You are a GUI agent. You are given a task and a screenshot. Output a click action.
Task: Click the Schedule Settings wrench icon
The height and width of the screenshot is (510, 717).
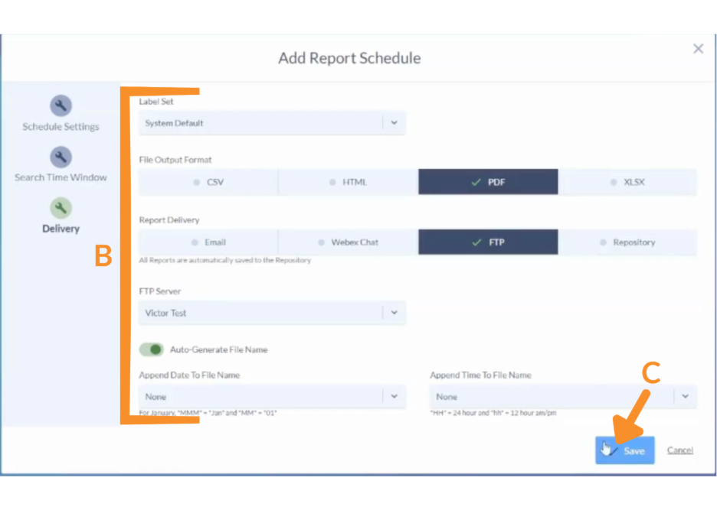(x=61, y=106)
